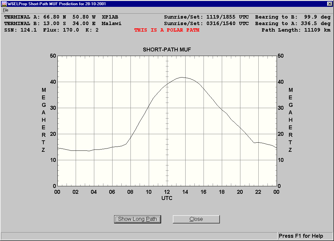The height and width of the screenshot is (241, 334).
Task: Click the W6ELProp title bar icon
Action: coord(4,4)
